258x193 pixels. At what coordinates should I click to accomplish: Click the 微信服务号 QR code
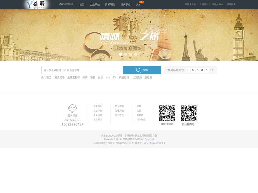[x=189, y=113]
